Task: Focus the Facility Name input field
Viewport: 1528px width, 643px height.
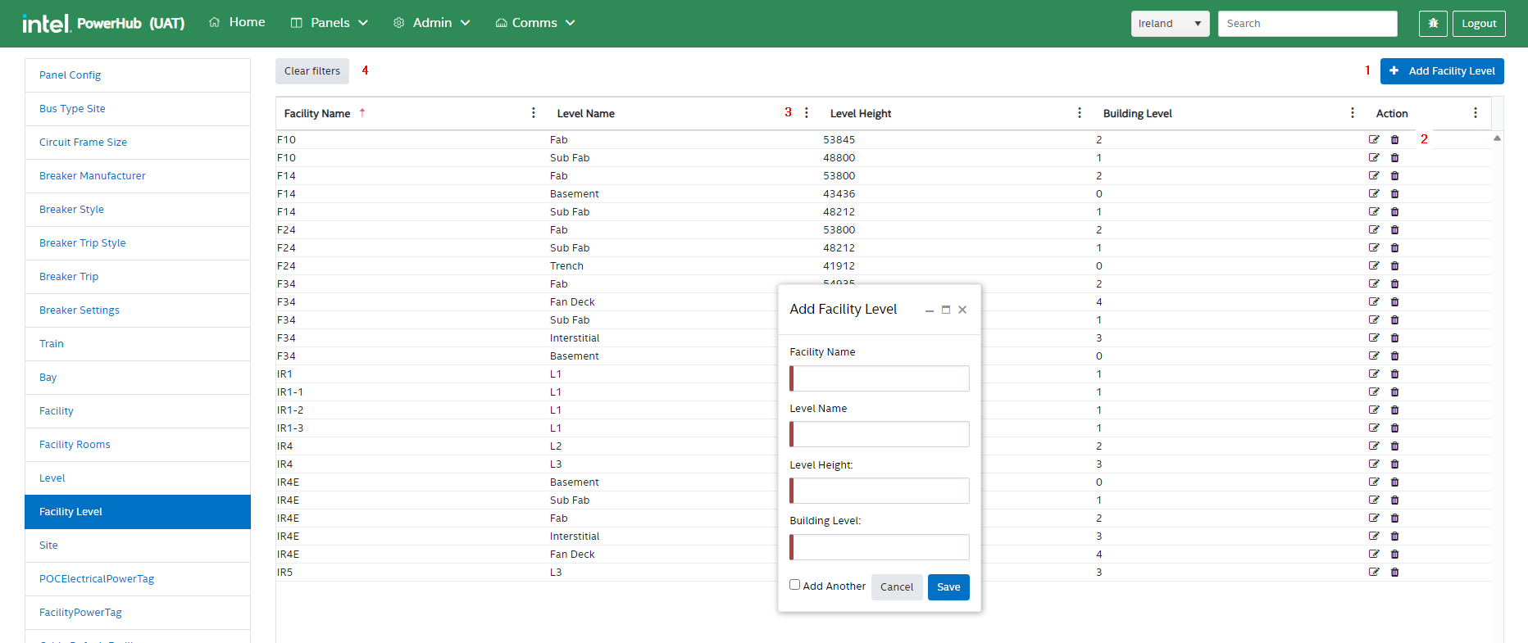Action: 880,378
